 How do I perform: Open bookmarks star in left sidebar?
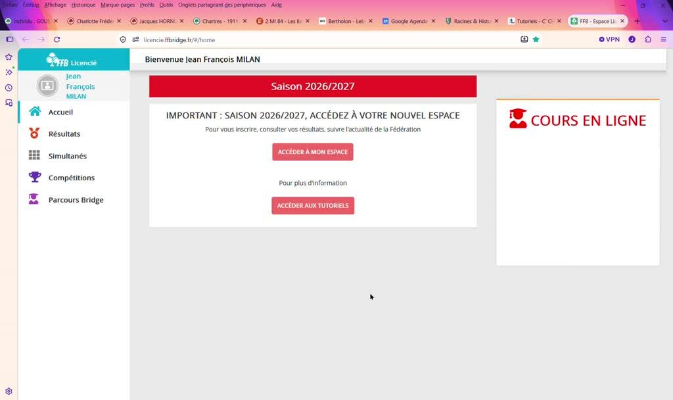tap(9, 57)
